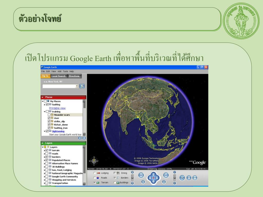The image size is (263, 197).
Task: Click the zoom slider handle
Action: (132, 178)
